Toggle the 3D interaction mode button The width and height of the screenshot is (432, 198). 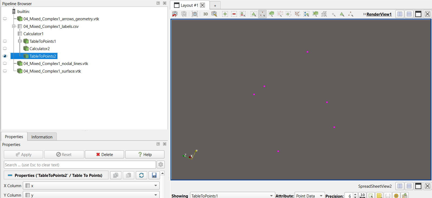(x=205, y=14)
